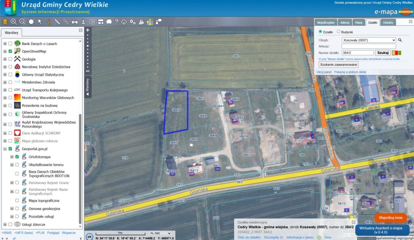Open help question mark icon

click(x=116, y=22)
